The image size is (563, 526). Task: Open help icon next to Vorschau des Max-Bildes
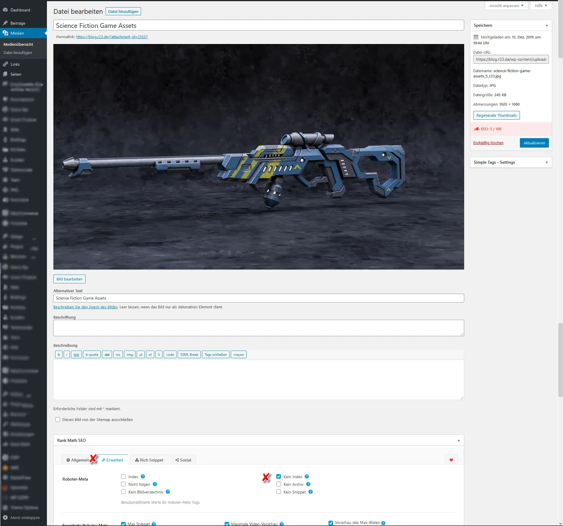(383, 523)
